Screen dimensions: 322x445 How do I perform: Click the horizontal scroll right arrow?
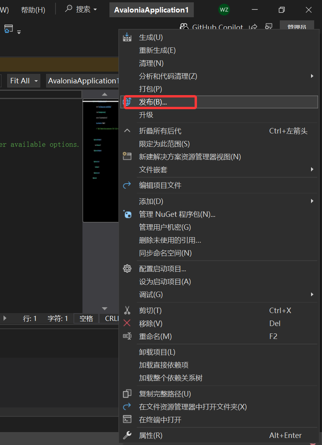tap(5, 318)
